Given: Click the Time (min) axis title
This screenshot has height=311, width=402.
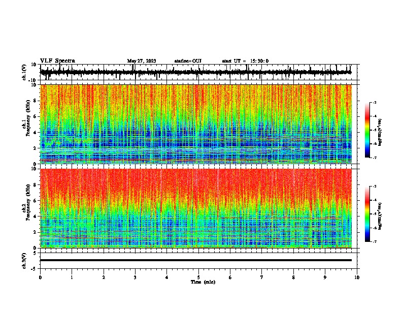Looking at the screenshot, I should [203, 282].
